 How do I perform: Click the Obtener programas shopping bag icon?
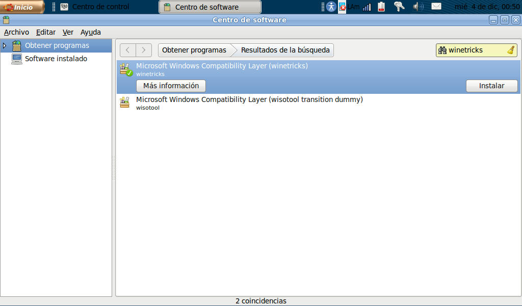[x=17, y=45]
